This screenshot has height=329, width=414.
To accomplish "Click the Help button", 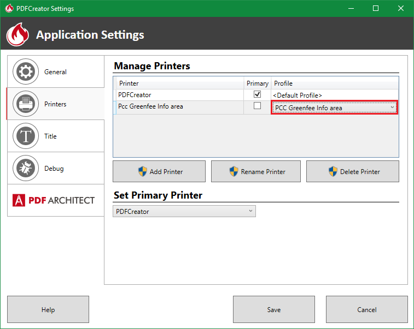I will (x=48, y=309).
